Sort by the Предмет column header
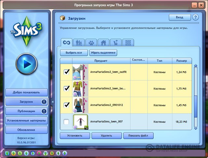The height and width of the screenshot is (158, 208). click(101, 61)
